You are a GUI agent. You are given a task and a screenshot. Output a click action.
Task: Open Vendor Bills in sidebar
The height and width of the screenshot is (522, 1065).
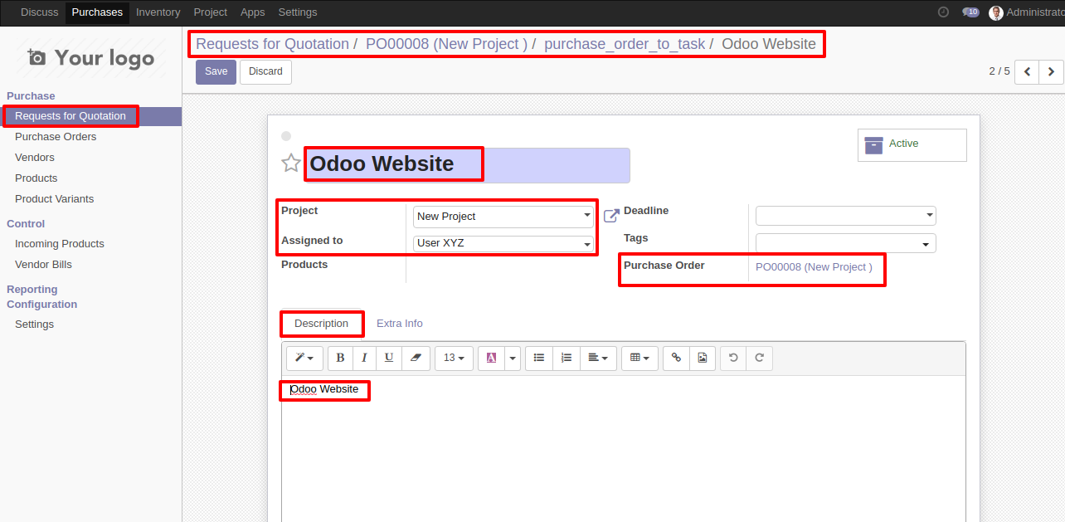click(43, 265)
